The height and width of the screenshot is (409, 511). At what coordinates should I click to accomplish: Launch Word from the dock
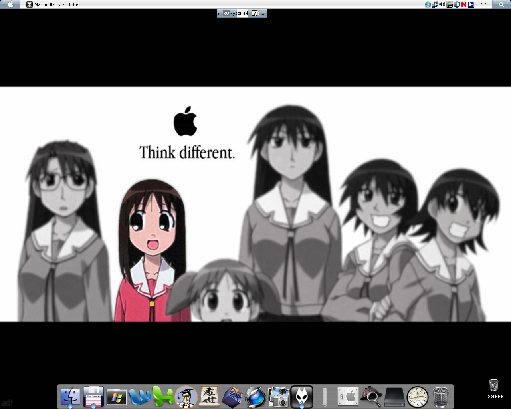tap(140, 397)
